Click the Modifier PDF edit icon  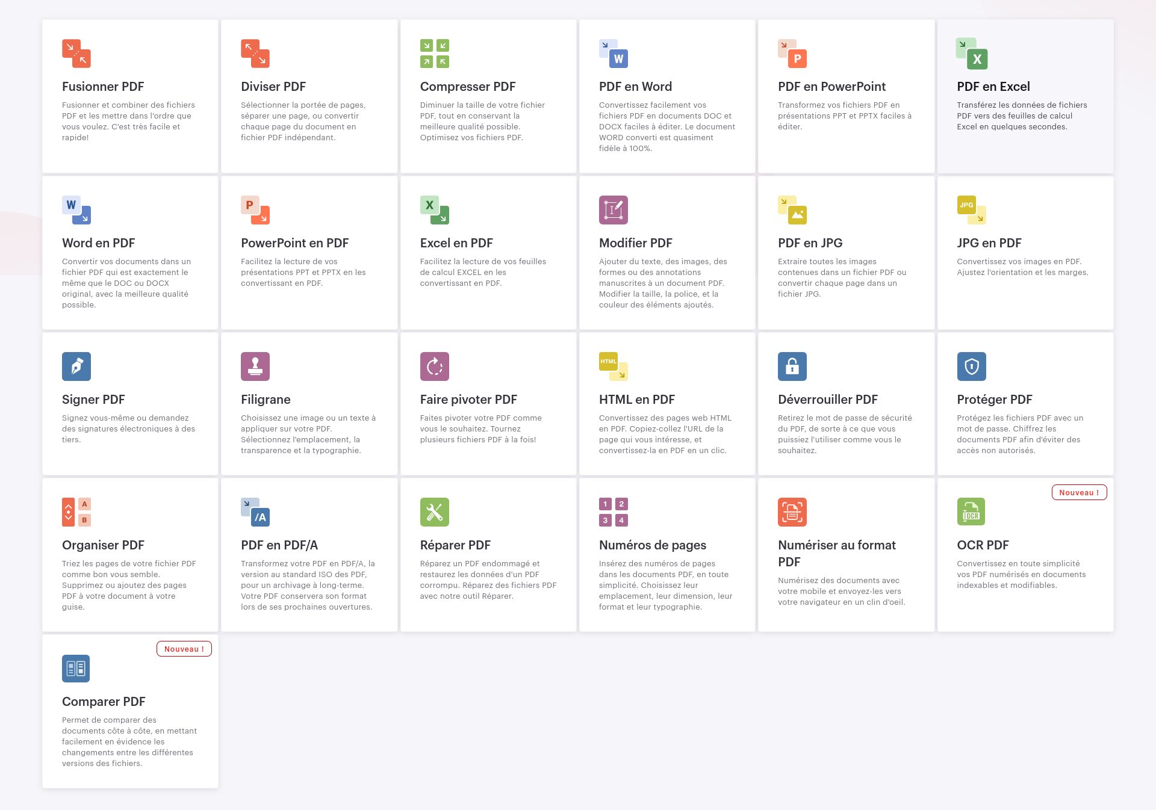click(x=614, y=210)
